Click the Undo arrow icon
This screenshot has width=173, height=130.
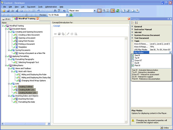point(38,11)
